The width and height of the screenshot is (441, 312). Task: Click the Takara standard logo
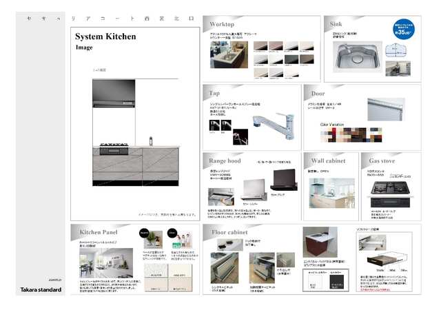tap(40, 289)
